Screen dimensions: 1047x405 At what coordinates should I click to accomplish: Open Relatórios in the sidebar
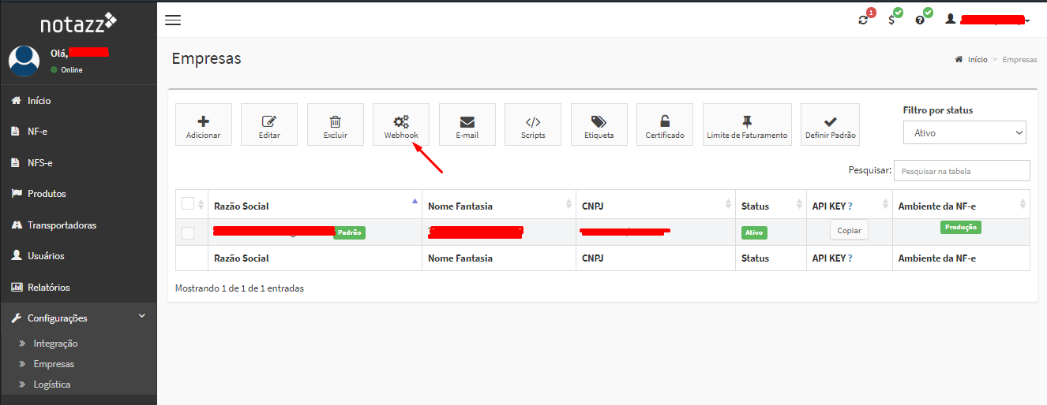point(78,288)
